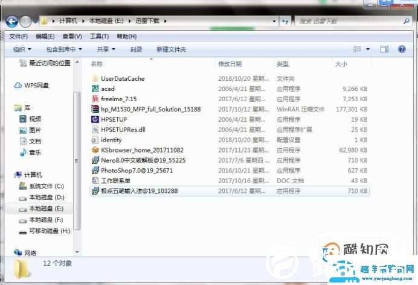Click the sidebar scrollbar down arrow
The image size is (418, 285).
click(x=77, y=252)
